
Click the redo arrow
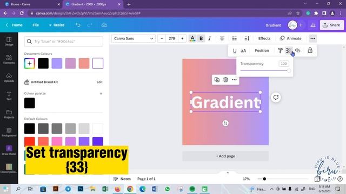[90, 25]
